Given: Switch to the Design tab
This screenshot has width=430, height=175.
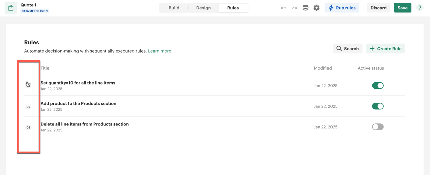Looking at the screenshot, I should click(x=203, y=8).
